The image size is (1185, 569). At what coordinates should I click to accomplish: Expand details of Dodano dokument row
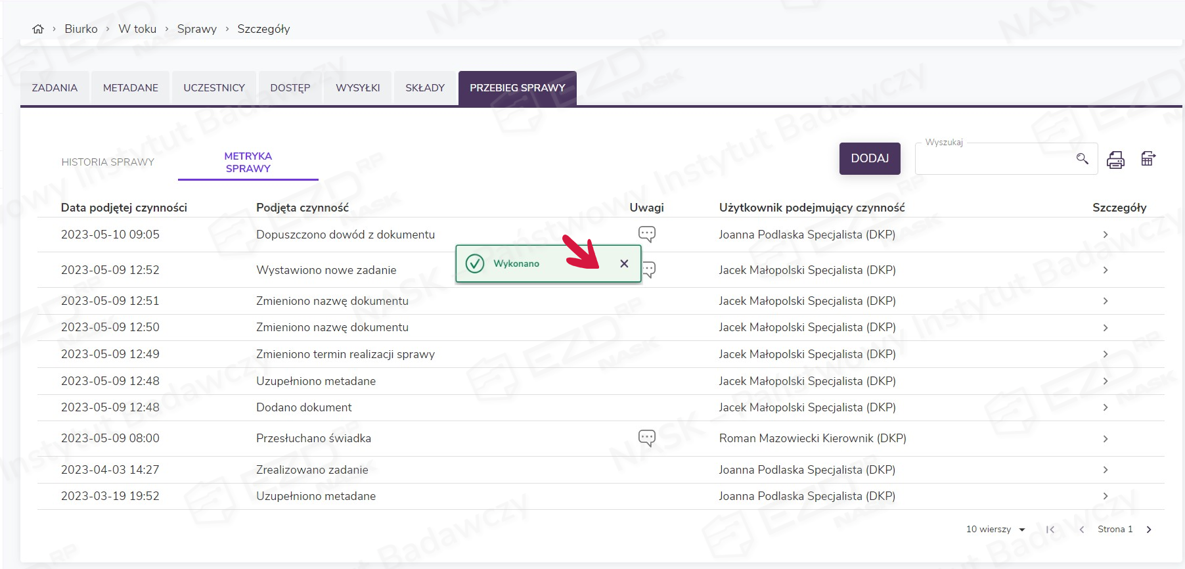coord(1106,407)
